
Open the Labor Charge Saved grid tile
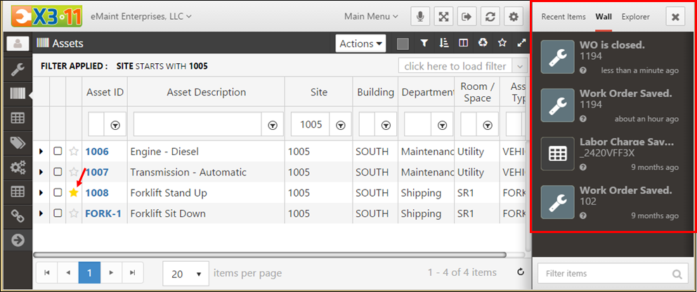pos(557,154)
